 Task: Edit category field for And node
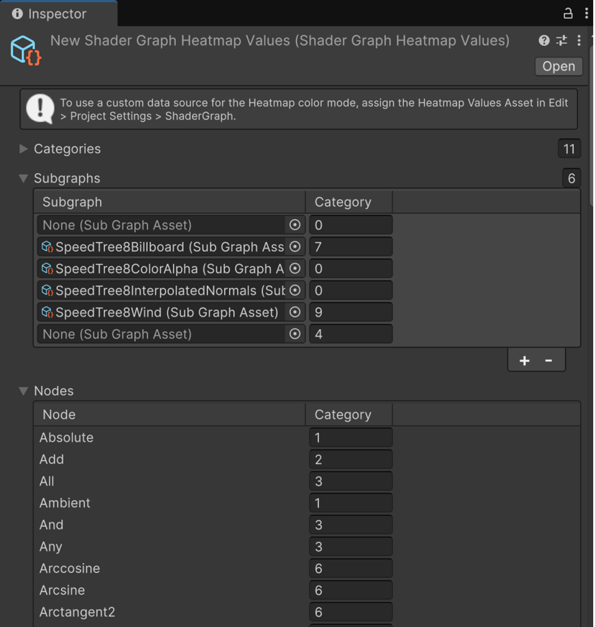click(351, 525)
